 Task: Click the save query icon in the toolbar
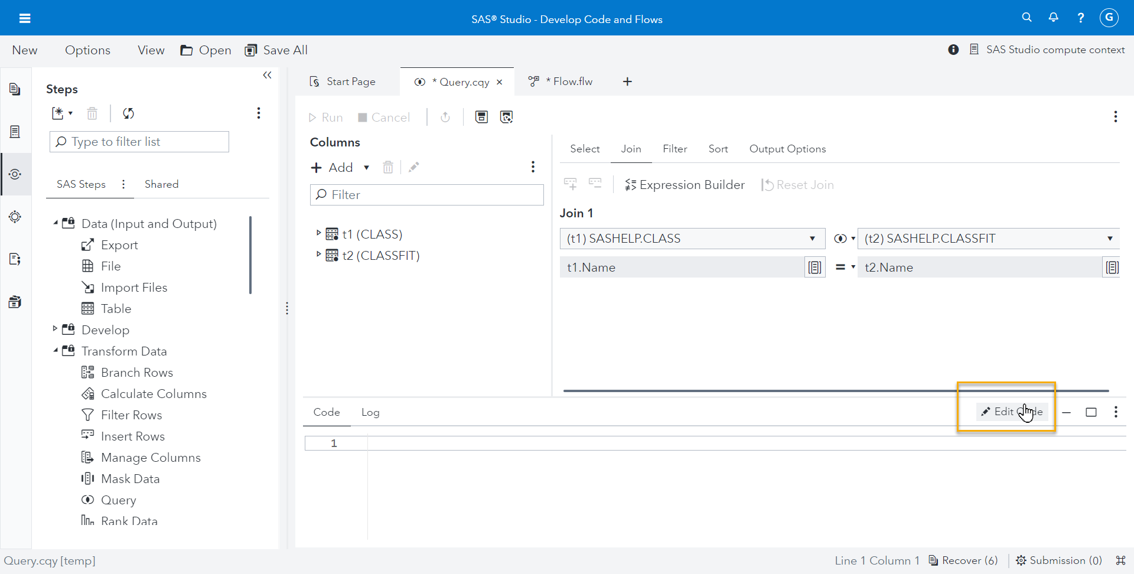(482, 116)
